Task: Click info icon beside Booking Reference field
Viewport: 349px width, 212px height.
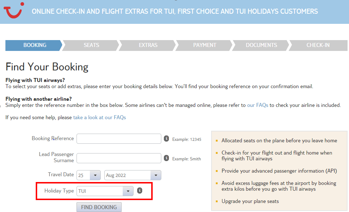Action: (x=166, y=139)
